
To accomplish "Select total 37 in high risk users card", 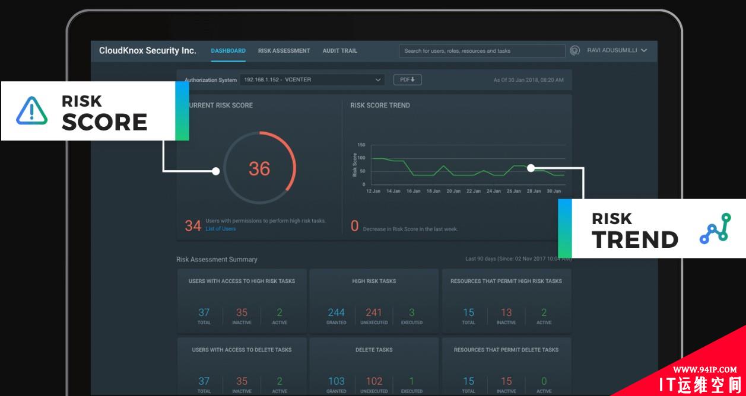I will (x=204, y=312).
